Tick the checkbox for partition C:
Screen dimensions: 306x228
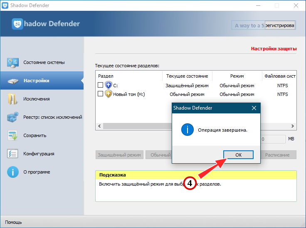point(100,85)
